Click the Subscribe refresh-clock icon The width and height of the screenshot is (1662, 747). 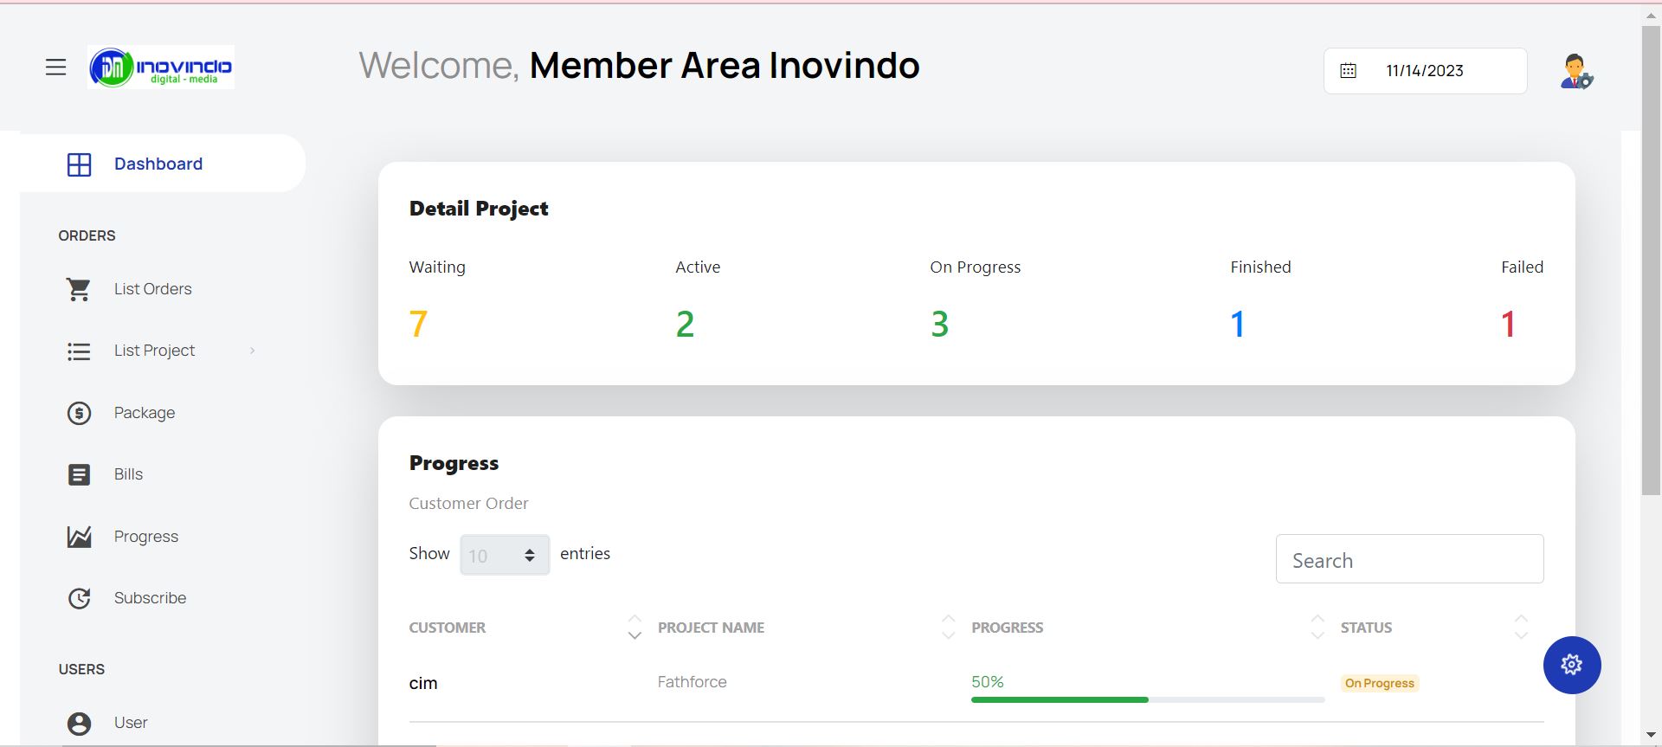(79, 598)
